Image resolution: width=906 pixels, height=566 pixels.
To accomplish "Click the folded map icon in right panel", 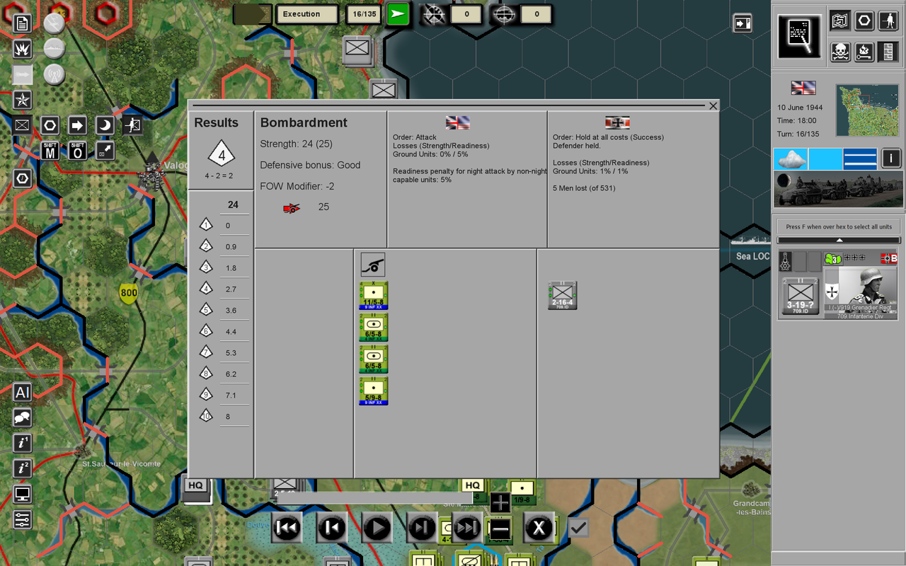I will click(x=840, y=21).
